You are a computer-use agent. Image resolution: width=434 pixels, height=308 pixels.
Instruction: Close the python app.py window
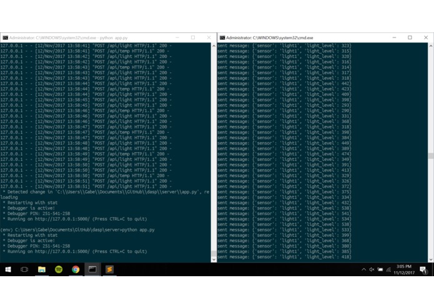click(x=209, y=37)
